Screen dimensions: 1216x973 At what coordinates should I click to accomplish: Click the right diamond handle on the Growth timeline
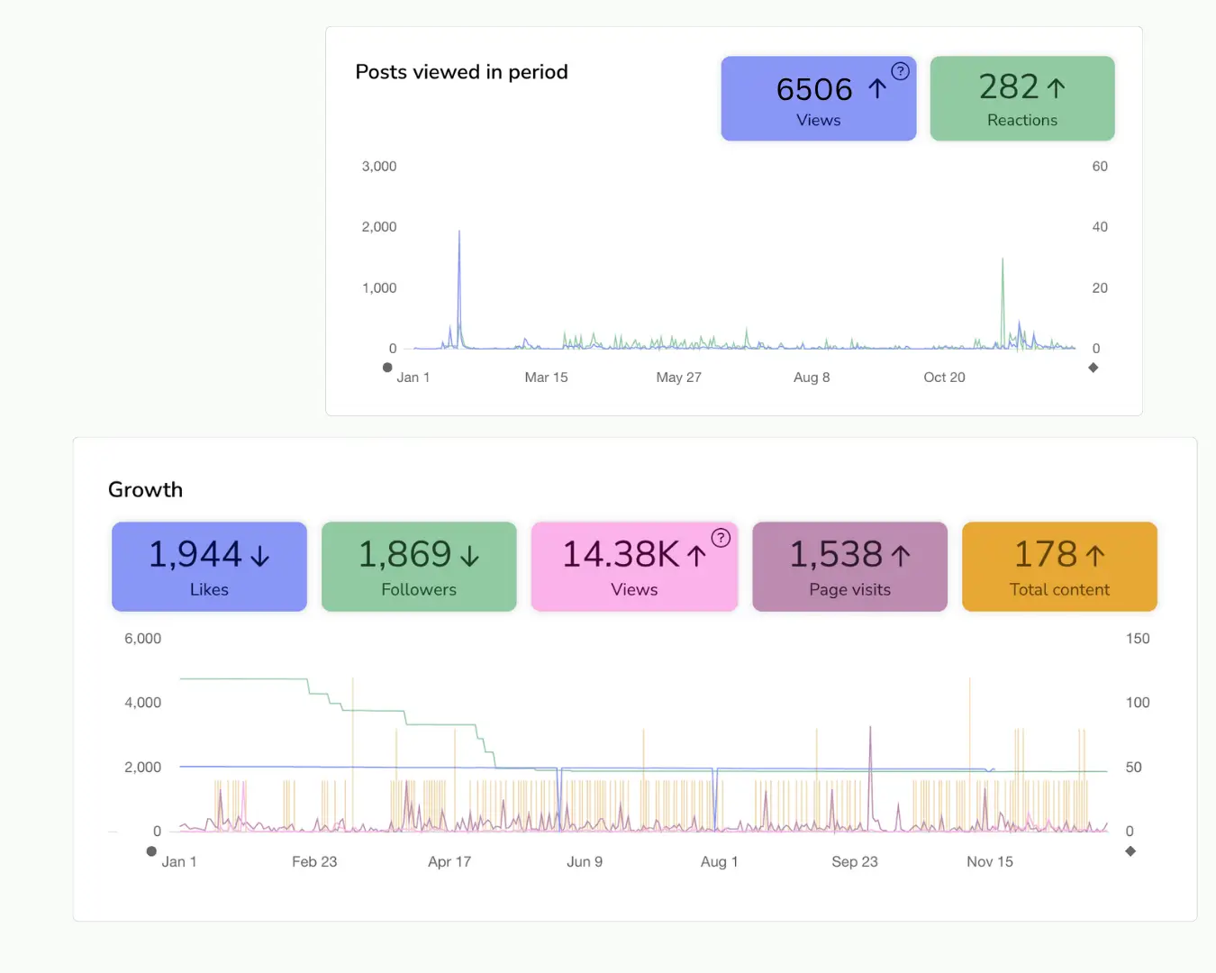pyautogui.click(x=1130, y=850)
